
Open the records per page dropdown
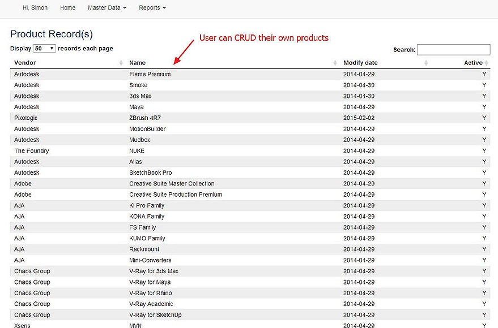[x=44, y=49]
